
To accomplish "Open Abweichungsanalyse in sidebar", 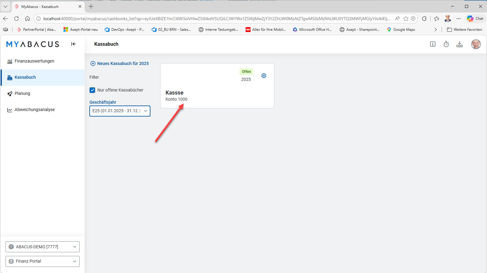I will point(43,110).
